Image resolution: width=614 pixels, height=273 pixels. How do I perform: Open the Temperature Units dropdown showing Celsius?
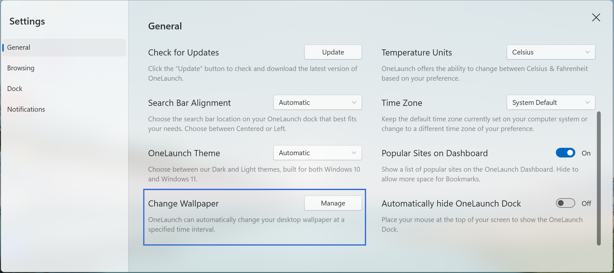(551, 52)
